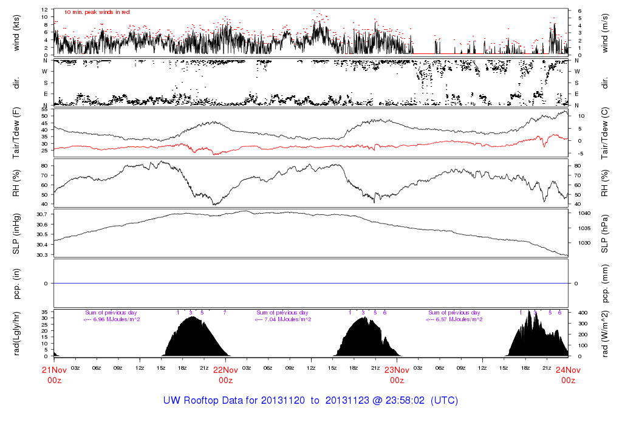The width and height of the screenshot is (622, 425).
Task: Click the '10 min. peak winds in red' legend
Action: (x=97, y=12)
